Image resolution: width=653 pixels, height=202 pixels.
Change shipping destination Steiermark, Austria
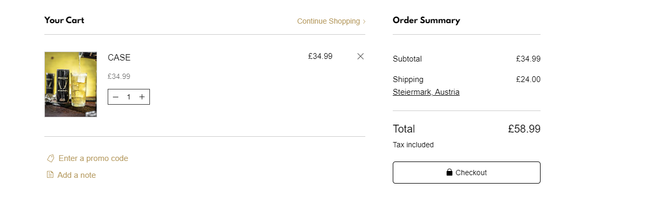point(426,92)
